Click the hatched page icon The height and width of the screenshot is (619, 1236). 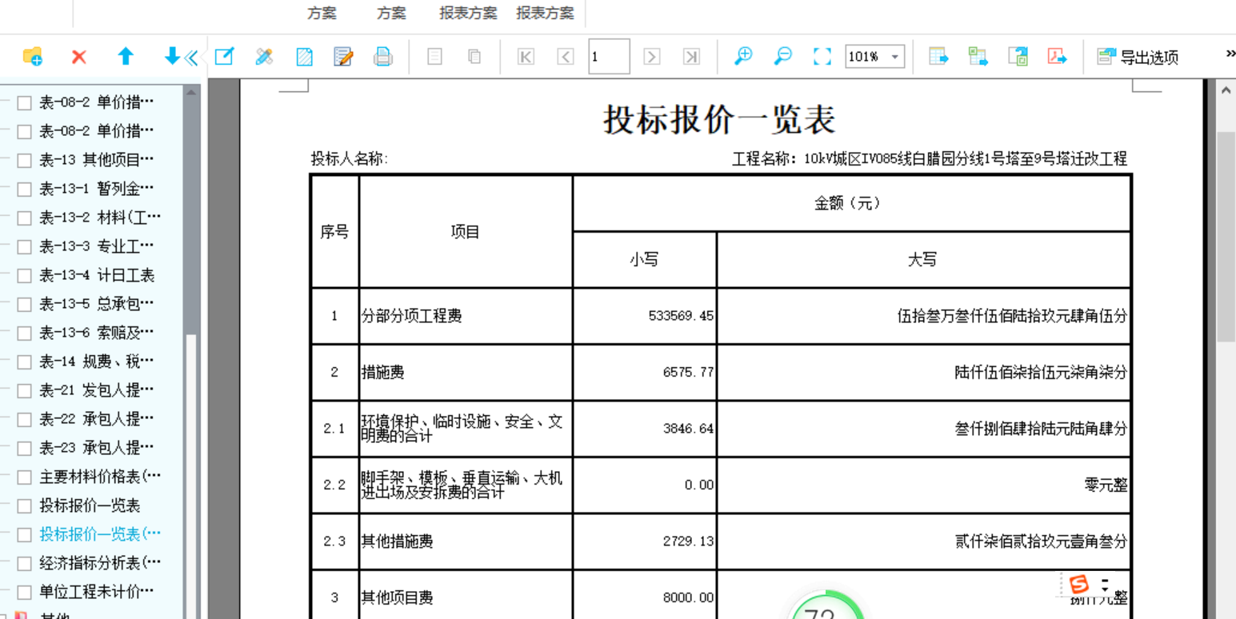304,57
